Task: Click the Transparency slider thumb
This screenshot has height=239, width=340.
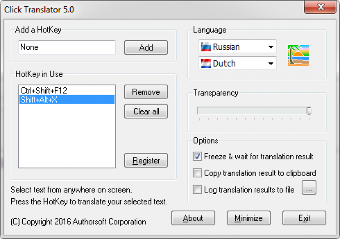Action: [x=309, y=111]
